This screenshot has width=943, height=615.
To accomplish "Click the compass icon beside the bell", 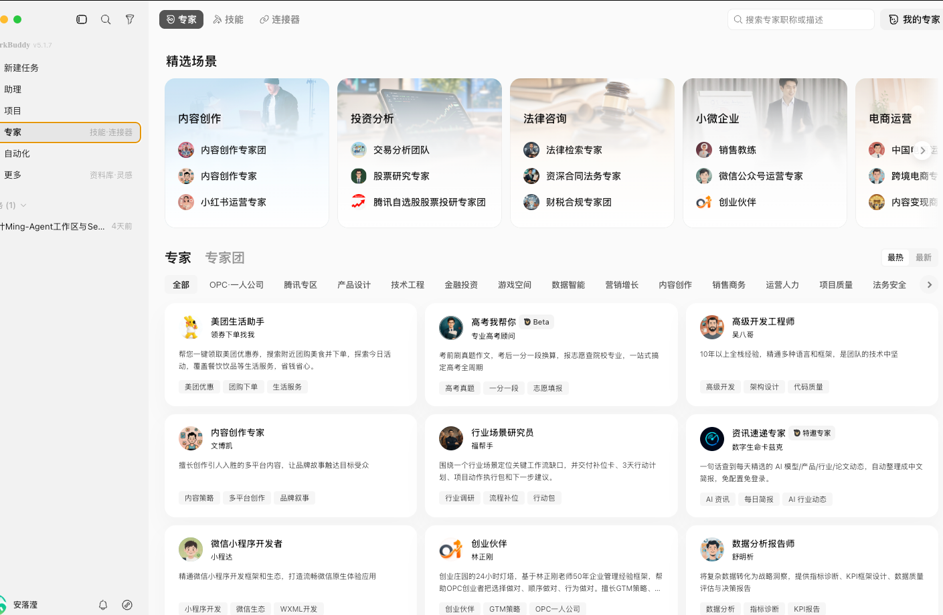I will click(127, 605).
